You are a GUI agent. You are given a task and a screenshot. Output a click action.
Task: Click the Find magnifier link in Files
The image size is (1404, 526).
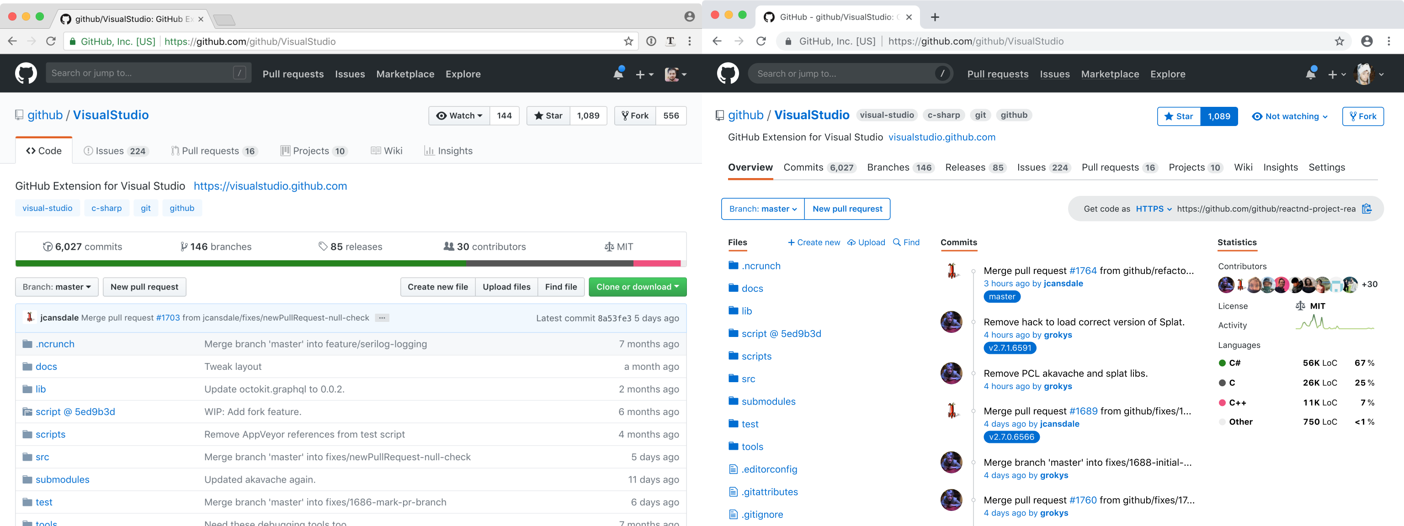tap(906, 242)
